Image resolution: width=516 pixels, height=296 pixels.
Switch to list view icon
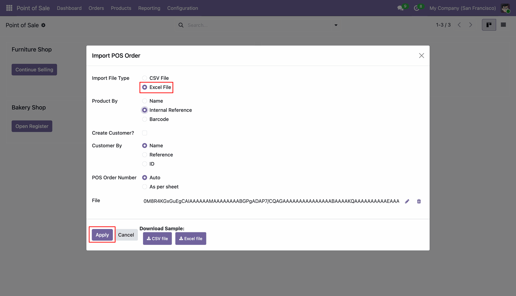503,25
